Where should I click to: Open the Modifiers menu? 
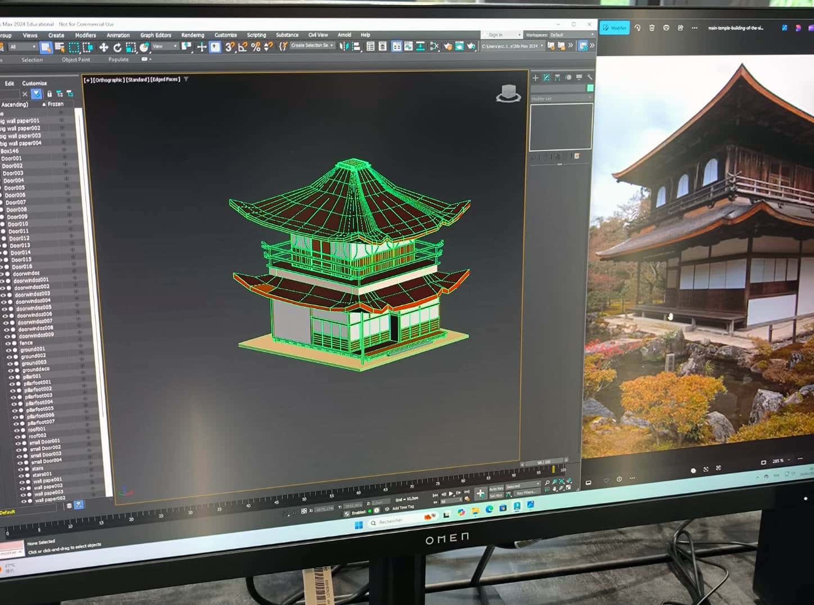[x=85, y=35]
